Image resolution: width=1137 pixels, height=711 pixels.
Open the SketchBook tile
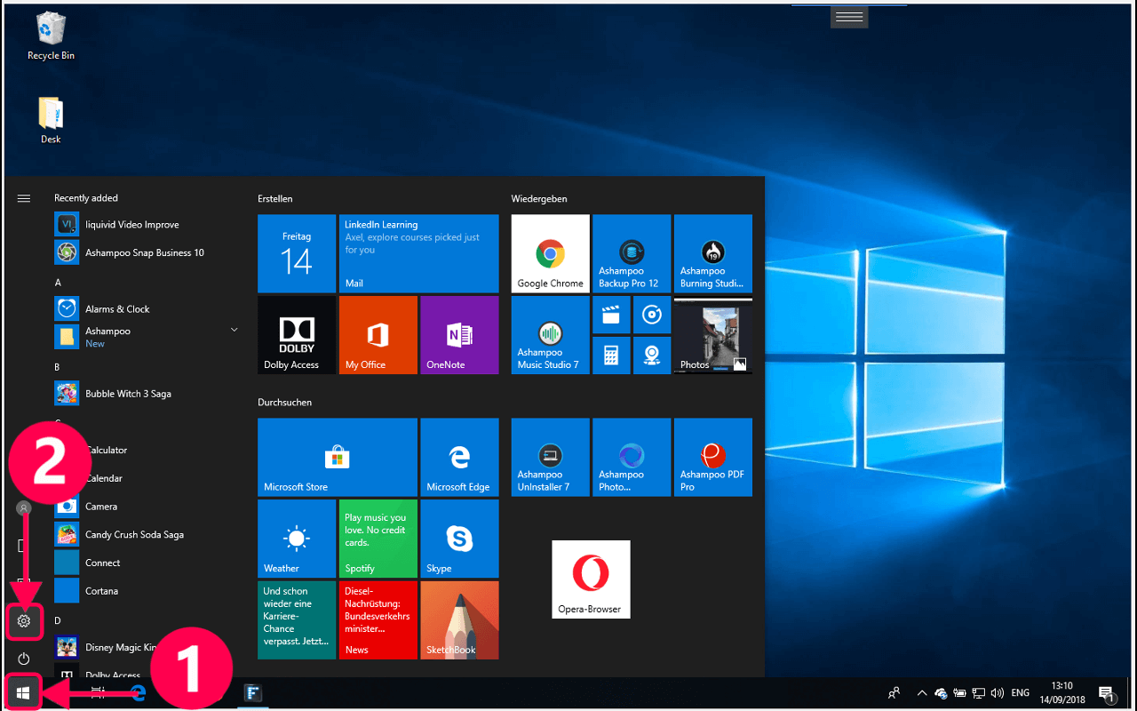459,620
